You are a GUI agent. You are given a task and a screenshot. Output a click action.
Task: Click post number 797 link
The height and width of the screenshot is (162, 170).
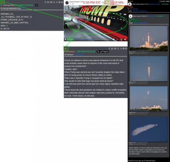coord(2,2)
